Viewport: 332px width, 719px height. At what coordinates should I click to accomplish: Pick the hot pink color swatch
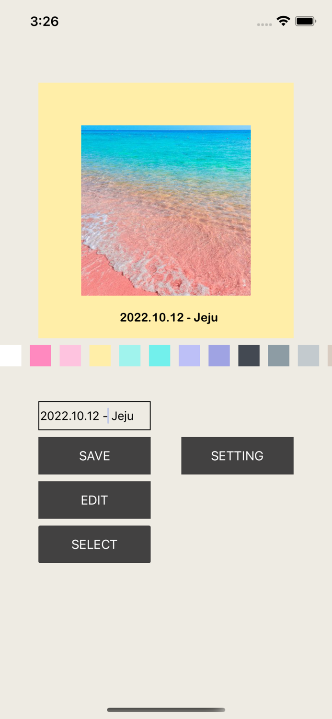pyautogui.click(x=40, y=356)
